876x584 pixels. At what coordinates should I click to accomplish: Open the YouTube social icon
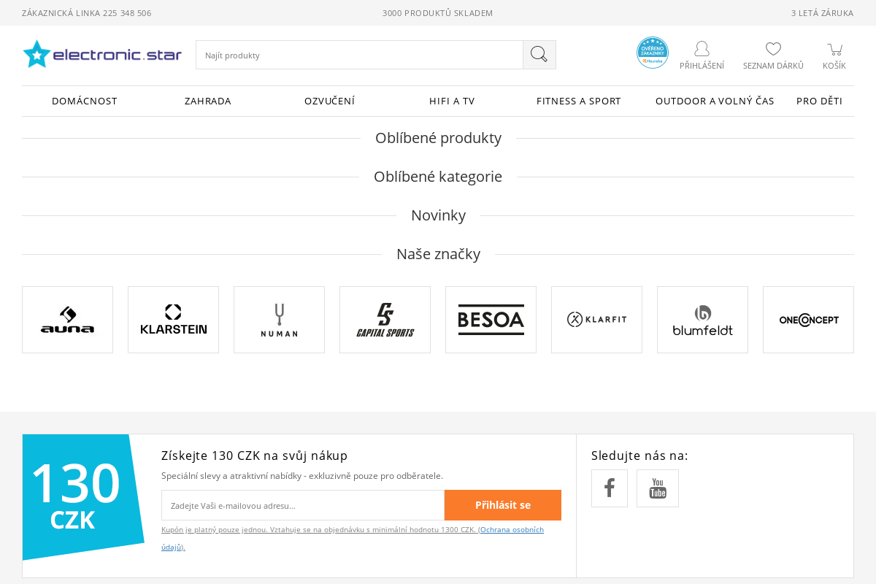tap(658, 488)
